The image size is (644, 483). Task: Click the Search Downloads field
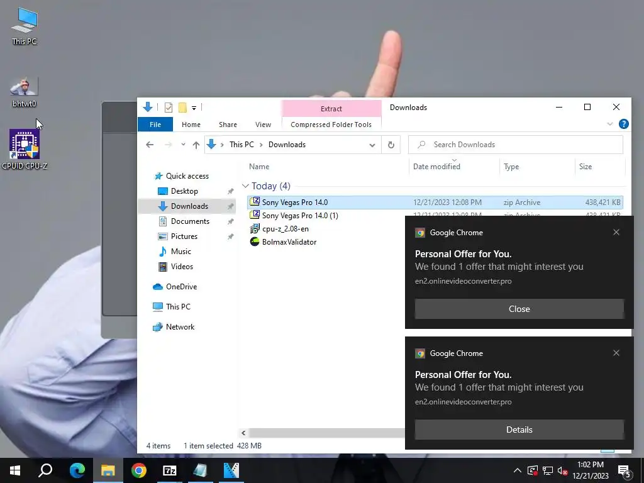[516, 145]
